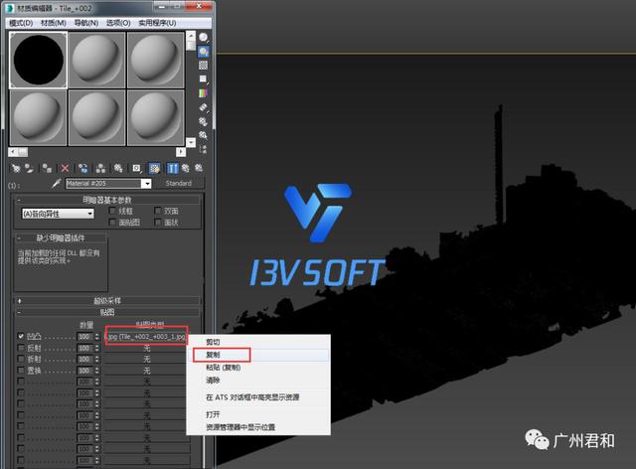Click Assign Material to Selection icon
The height and width of the screenshot is (469, 636).
click(x=47, y=168)
